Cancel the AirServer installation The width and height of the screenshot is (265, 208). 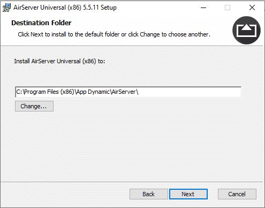point(237,194)
